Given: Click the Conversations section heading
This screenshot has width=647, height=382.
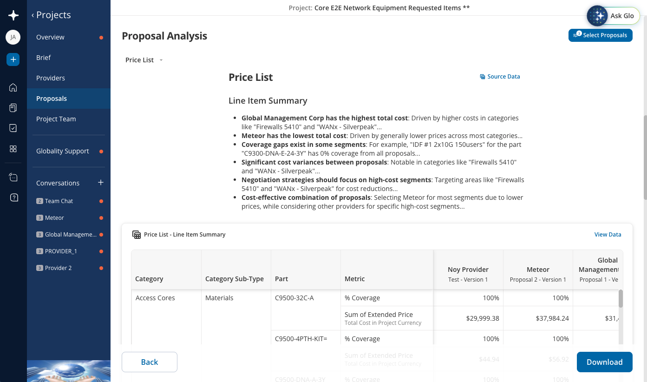Looking at the screenshot, I should (x=58, y=183).
